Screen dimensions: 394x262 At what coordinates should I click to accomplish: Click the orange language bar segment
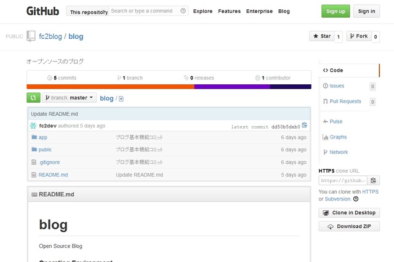110,87
